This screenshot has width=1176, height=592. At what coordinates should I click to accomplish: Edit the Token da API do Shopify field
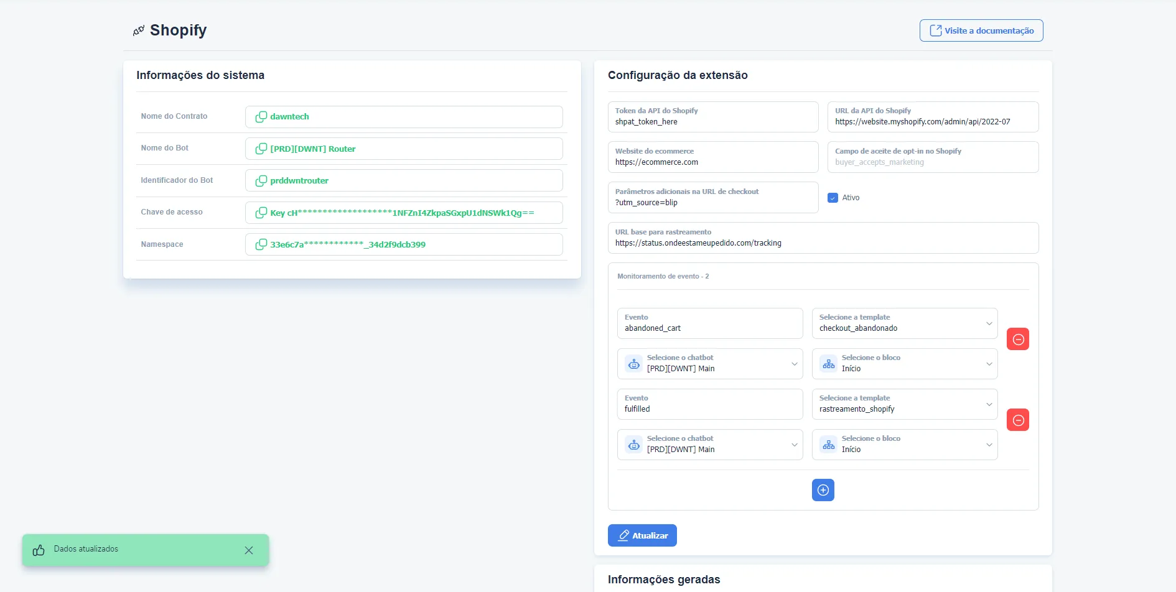[x=713, y=117]
